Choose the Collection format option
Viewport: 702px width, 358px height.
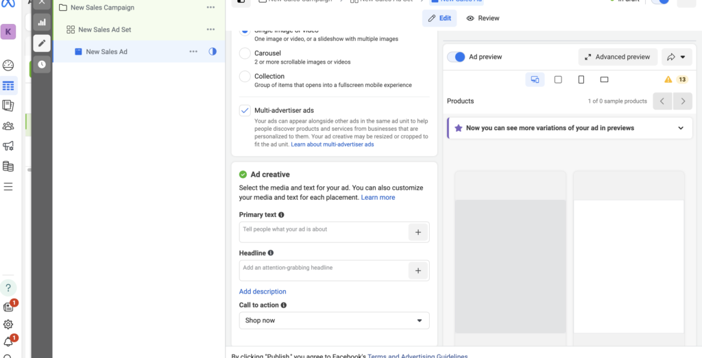coord(245,77)
